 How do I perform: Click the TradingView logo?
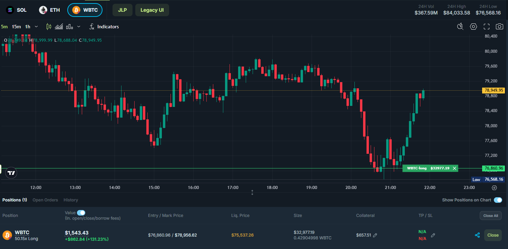click(x=11, y=173)
